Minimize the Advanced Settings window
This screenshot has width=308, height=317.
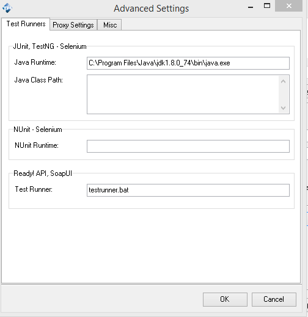251,7
